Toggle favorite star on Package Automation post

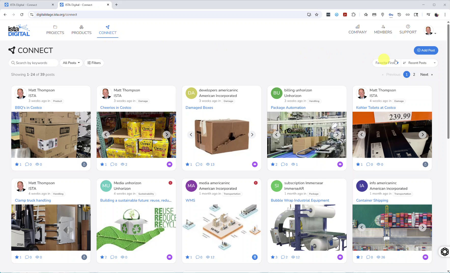pyautogui.click(x=273, y=164)
